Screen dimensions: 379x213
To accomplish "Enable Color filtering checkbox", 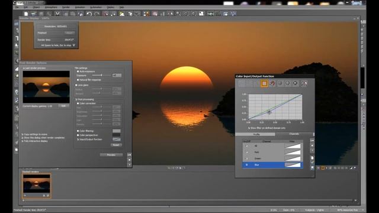I will [x=78, y=131].
